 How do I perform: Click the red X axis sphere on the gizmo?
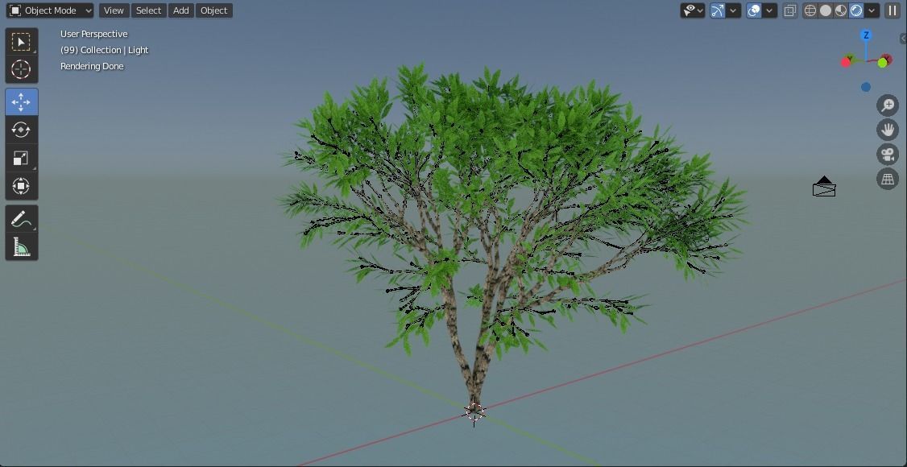pos(844,62)
